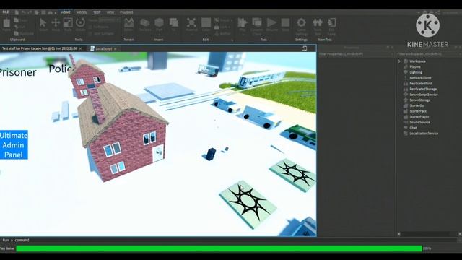The height and width of the screenshot is (260, 462).
Task: Select Players in Explorer
Action: (415, 67)
